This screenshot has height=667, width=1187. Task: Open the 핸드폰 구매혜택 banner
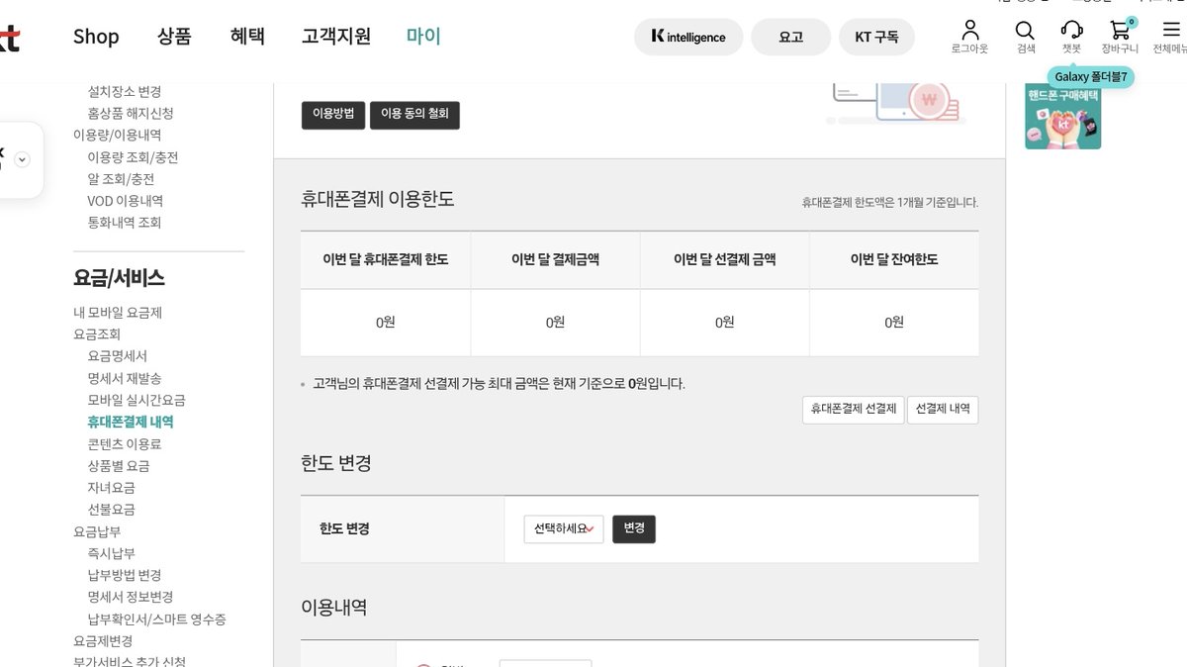(1062, 116)
